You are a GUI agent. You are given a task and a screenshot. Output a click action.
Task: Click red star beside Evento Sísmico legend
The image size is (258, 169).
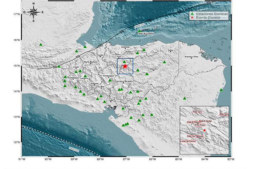click(x=192, y=17)
